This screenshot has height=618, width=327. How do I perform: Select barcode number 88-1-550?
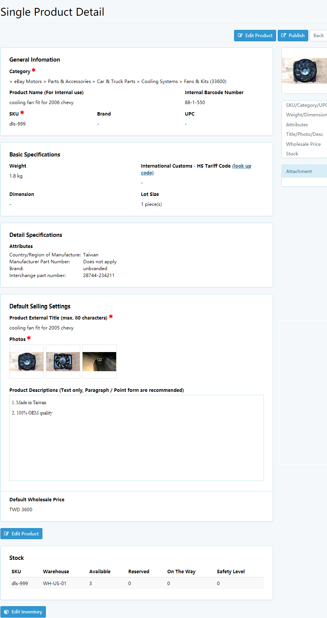click(x=195, y=102)
